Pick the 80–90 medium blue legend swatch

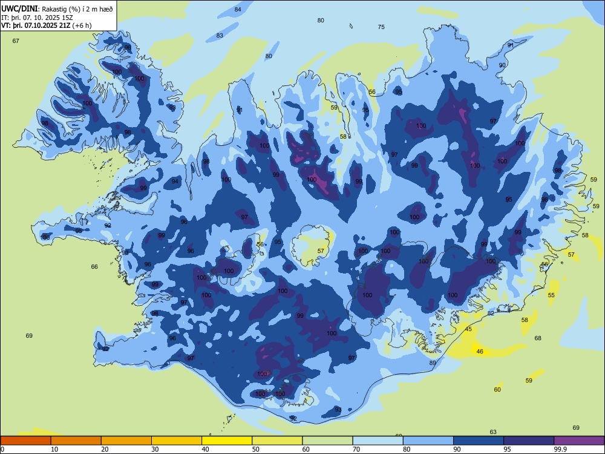(x=428, y=441)
